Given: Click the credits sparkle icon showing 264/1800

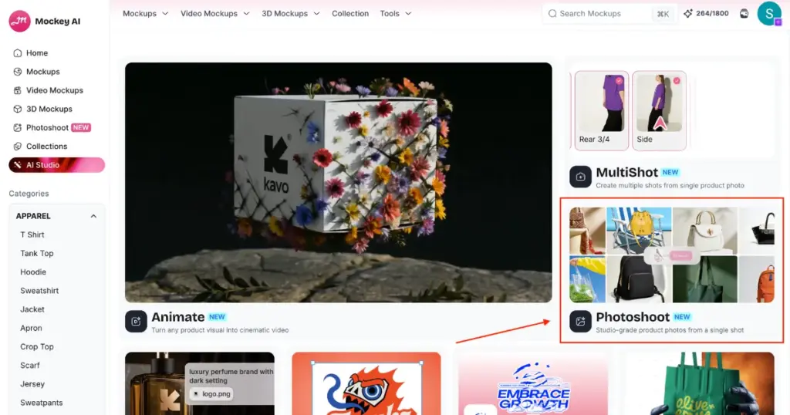Looking at the screenshot, I should [x=687, y=14].
